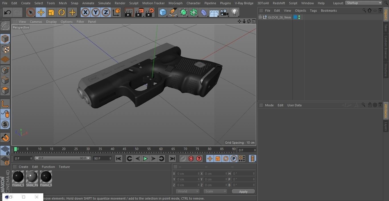The image size is (389, 201).
Task: Select the Scale tool
Action: click(x=51, y=13)
